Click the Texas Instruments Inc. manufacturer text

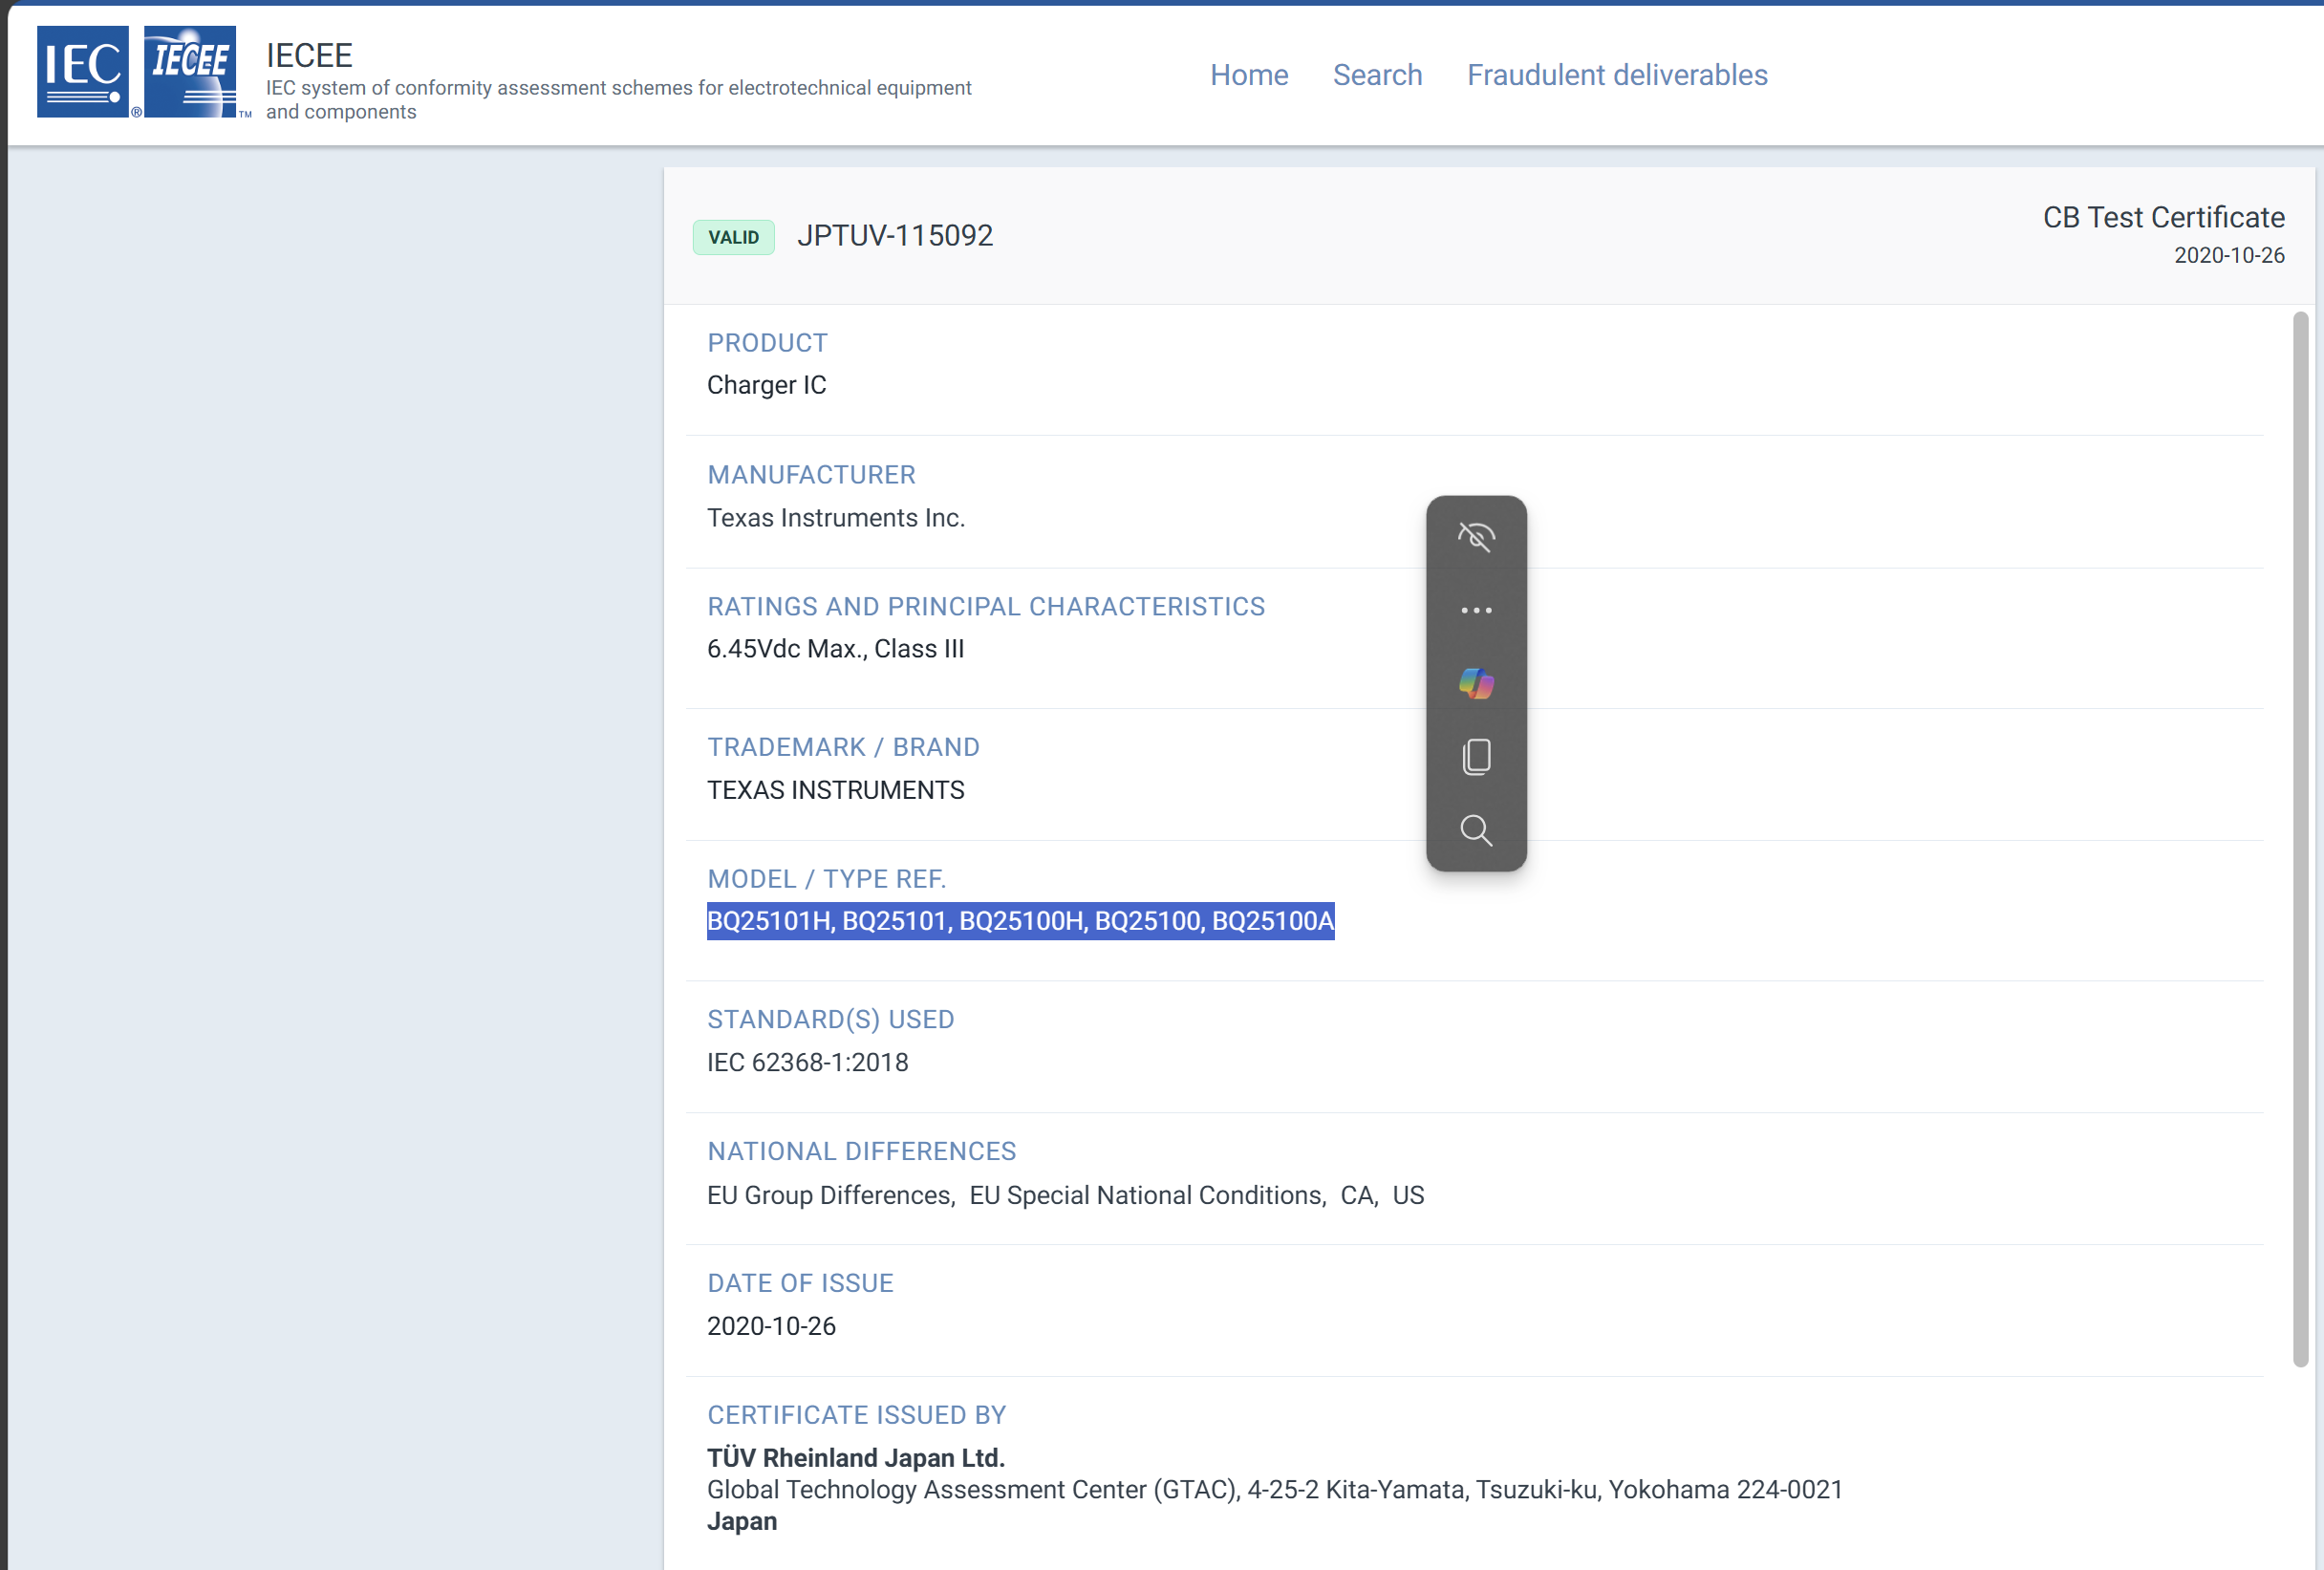835,518
